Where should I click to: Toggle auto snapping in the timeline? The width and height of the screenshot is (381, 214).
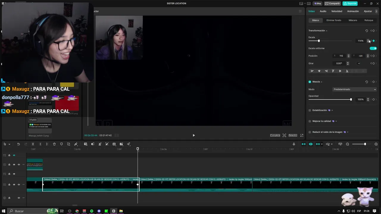coord(311,144)
